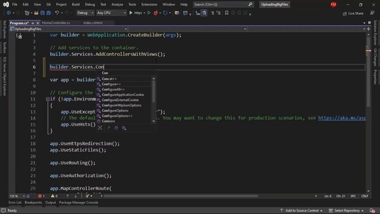This screenshot has width=380, height=214.
Task: Open the Any CPU platform dropdown
Action: point(112,13)
